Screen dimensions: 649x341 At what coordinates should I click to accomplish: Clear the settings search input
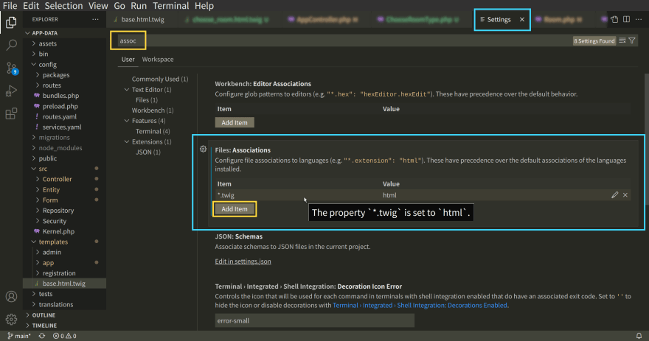622,41
